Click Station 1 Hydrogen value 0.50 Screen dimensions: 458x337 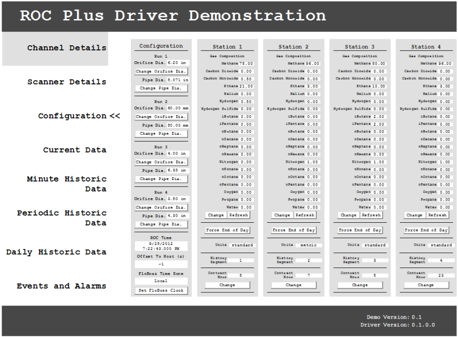pos(246,102)
